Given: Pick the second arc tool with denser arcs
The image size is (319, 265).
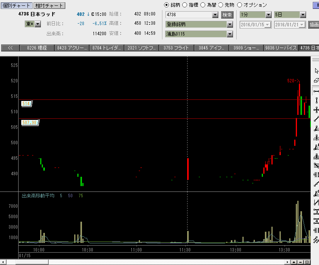Looking at the screenshot, I should (316, 157).
